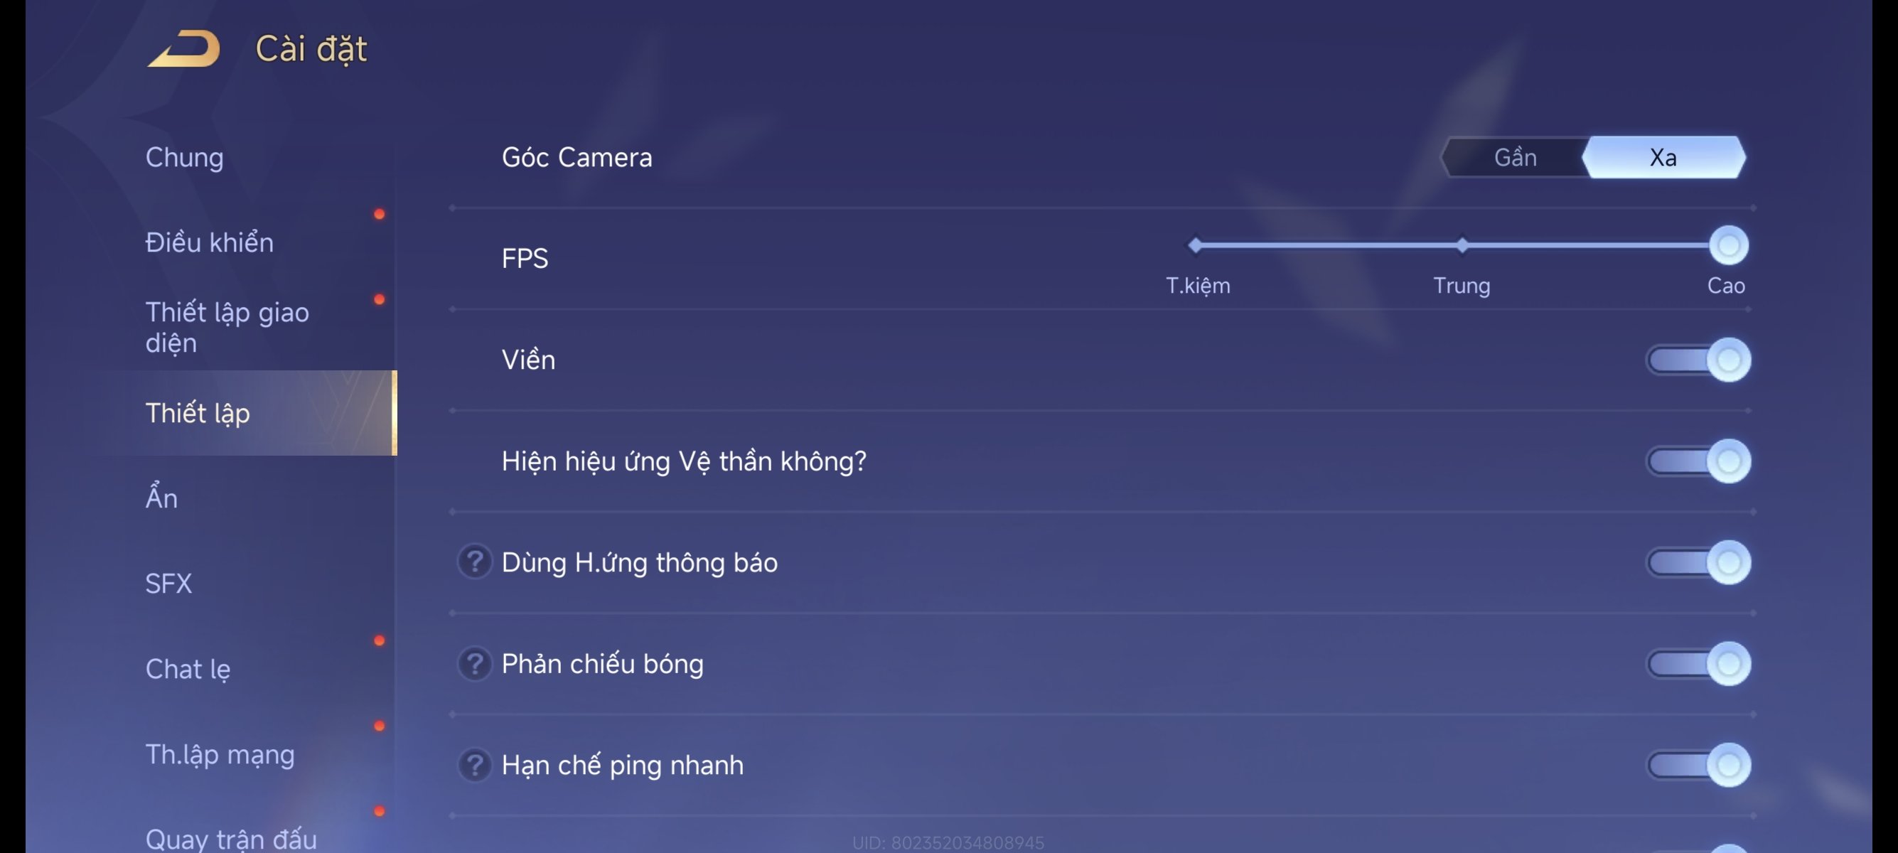Open Điều khiển settings menu

click(x=210, y=241)
